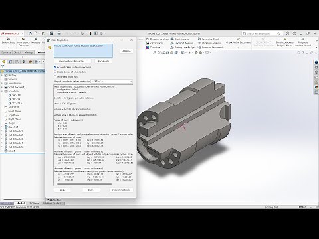Click Copy to Clipboard button
The height and width of the screenshot is (239, 319).
(x=121, y=190)
